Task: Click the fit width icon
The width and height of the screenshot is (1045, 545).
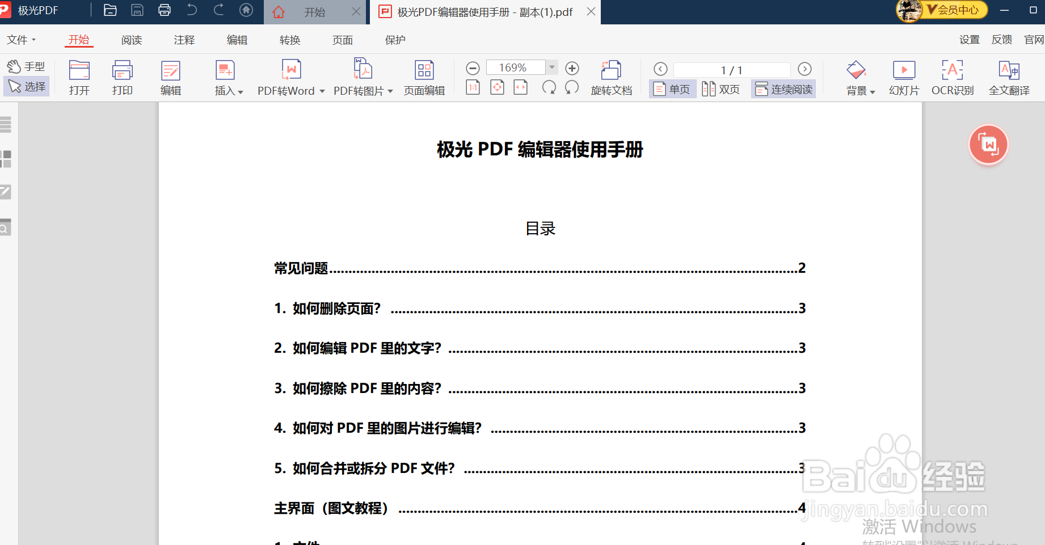Action: 521,87
